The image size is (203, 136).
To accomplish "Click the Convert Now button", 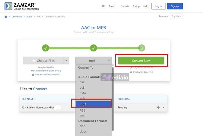I will 141,61.
